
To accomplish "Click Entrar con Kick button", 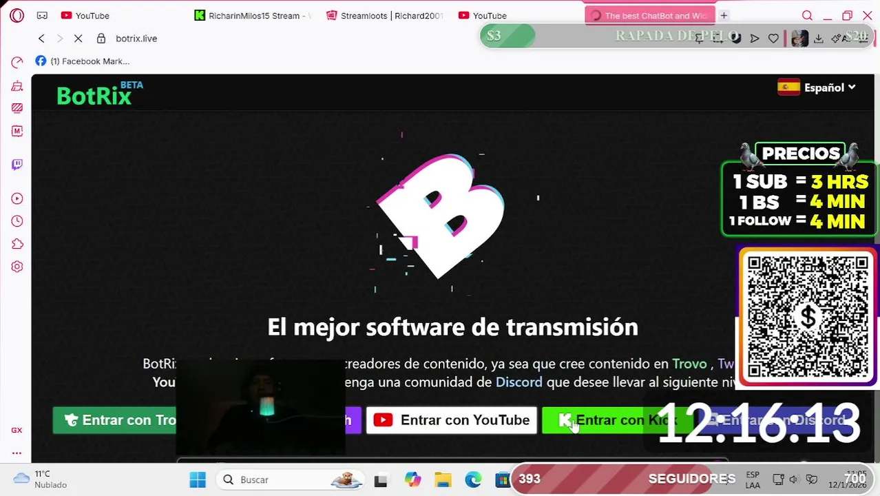I will 618,420.
